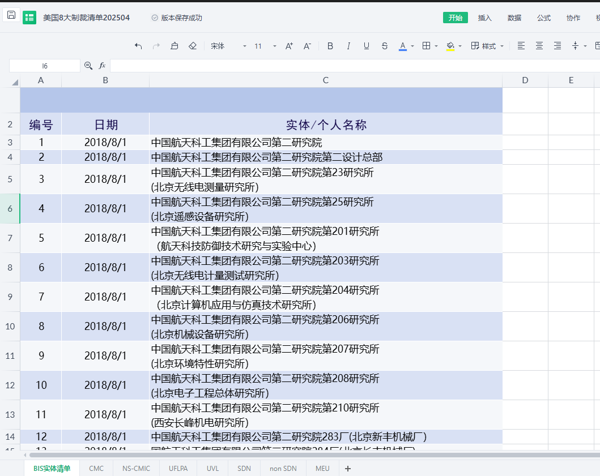Click the yellow fill color bucket
This screenshot has width=600, height=476.
point(450,46)
